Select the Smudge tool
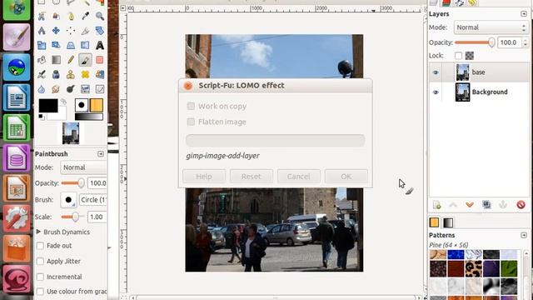The image size is (533, 300). (56, 89)
